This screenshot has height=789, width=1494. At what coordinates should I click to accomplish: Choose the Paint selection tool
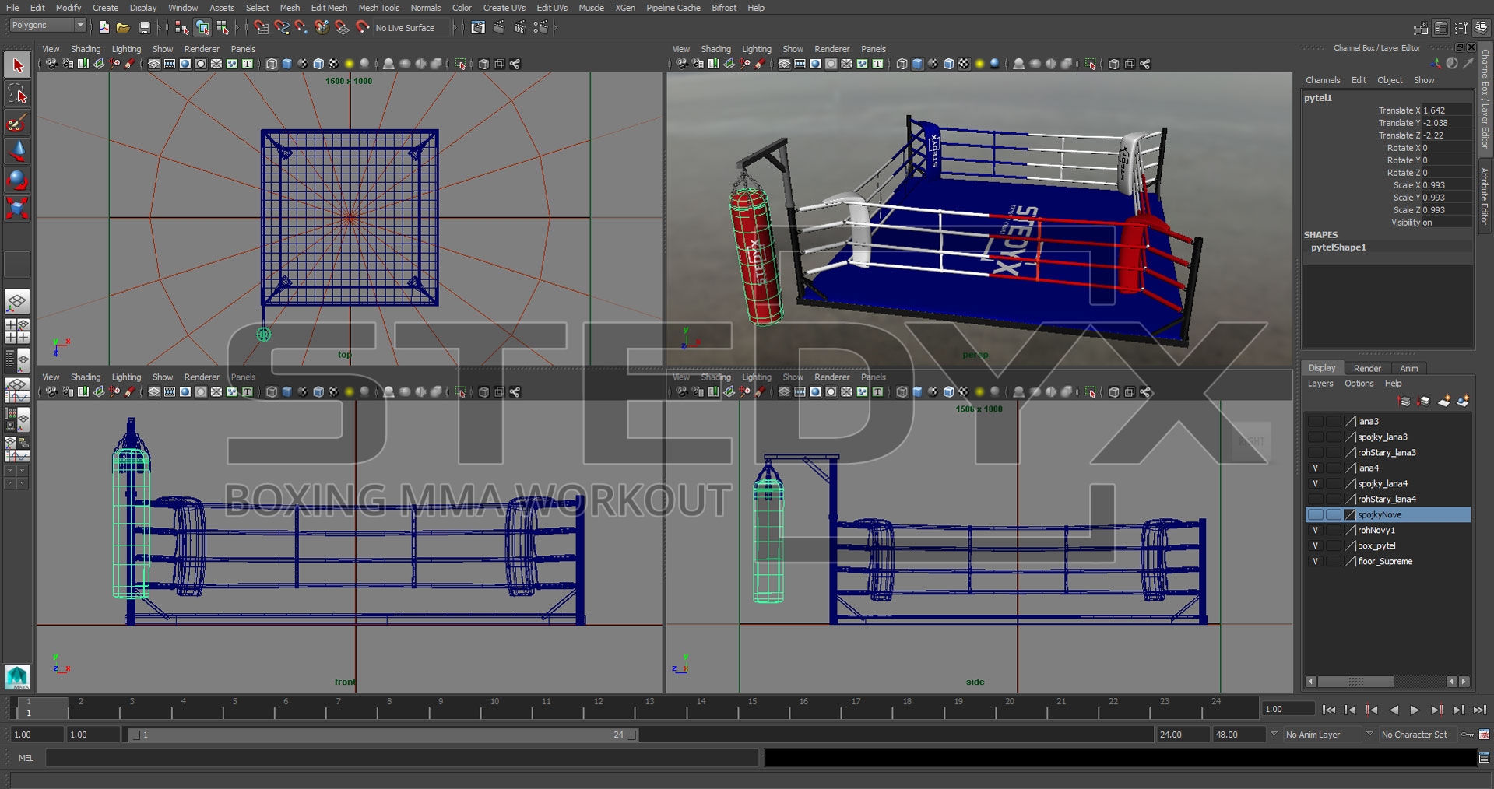(17, 123)
